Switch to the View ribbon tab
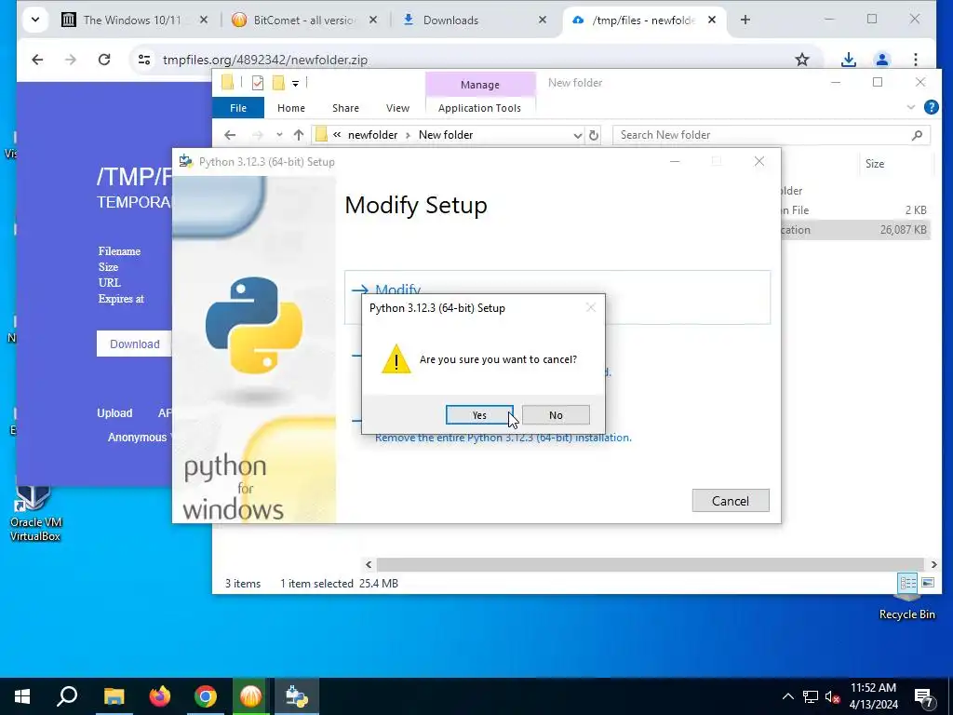The image size is (953, 715). 397,108
